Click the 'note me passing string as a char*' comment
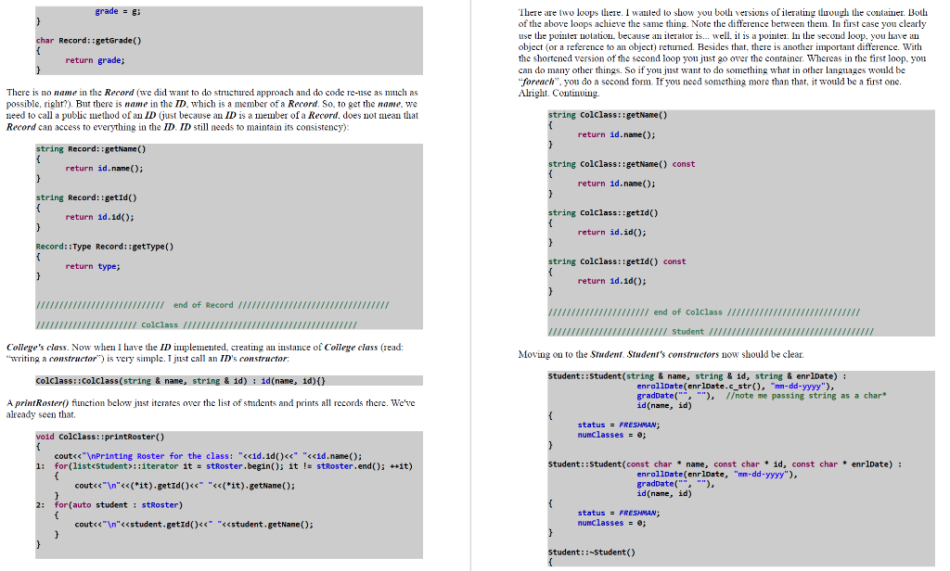 (x=806, y=396)
